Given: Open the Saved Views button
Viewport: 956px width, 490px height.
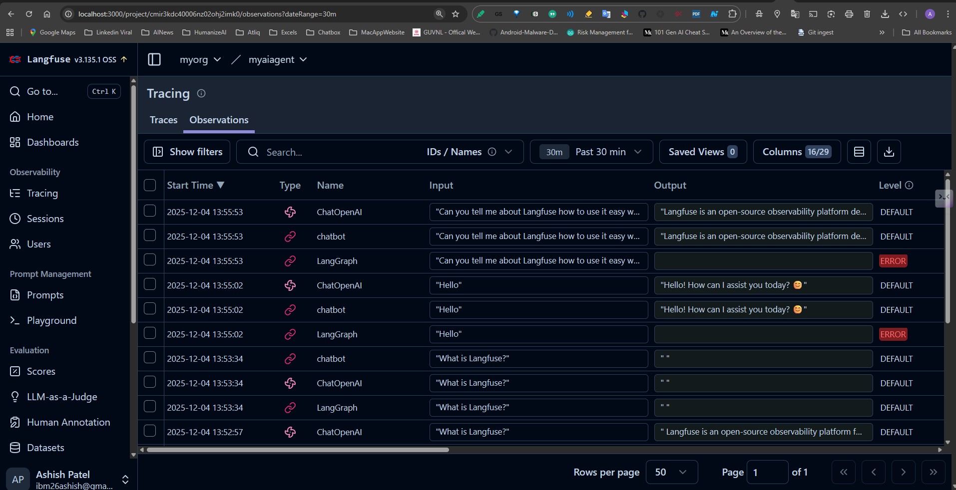Looking at the screenshot, I should (703, 152).
